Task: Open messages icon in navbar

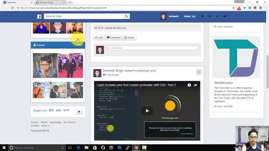Action: point(210,16)
